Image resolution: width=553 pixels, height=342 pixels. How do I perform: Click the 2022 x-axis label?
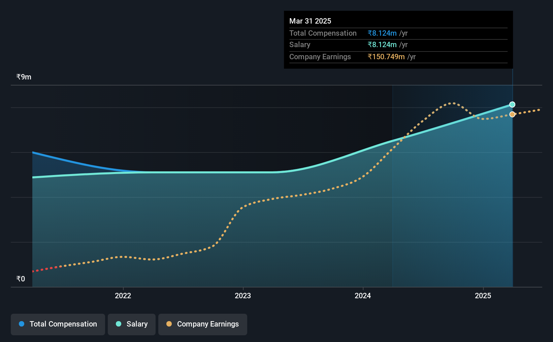pyautogui.click(x=123, y=296)
